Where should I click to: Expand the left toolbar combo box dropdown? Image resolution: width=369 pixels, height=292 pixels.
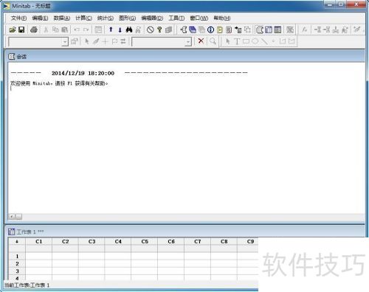(65, 42)
